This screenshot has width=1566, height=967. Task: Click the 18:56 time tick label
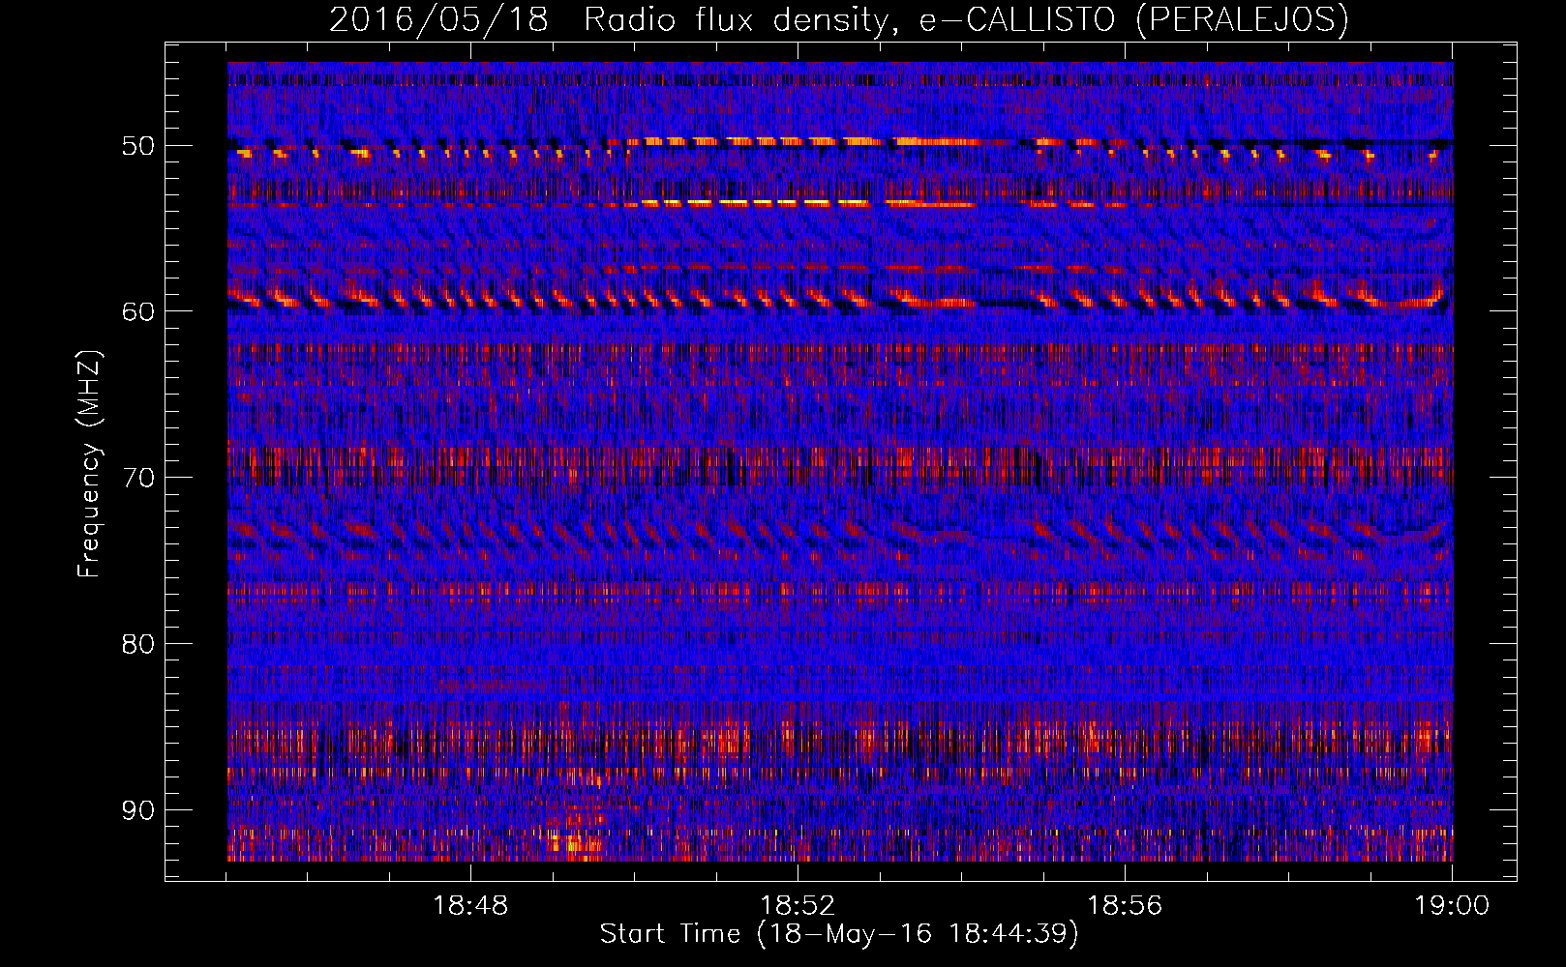(1125, 906)
